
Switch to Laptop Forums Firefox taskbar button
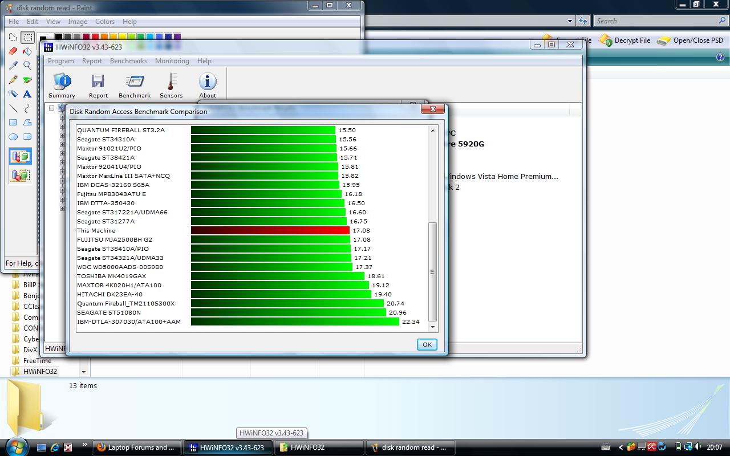click(x=137, y=447)
